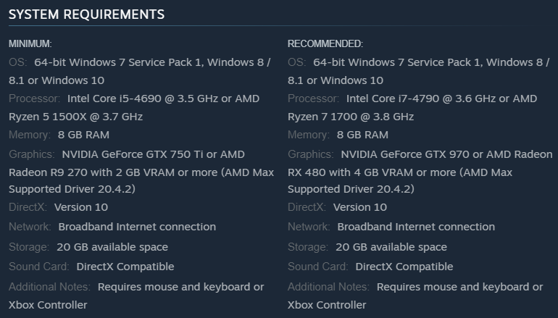The height and width of the screenshot is (318, 558).
Task: Click the RECOMMENDED column label
Action: click(x=325, y=44)
